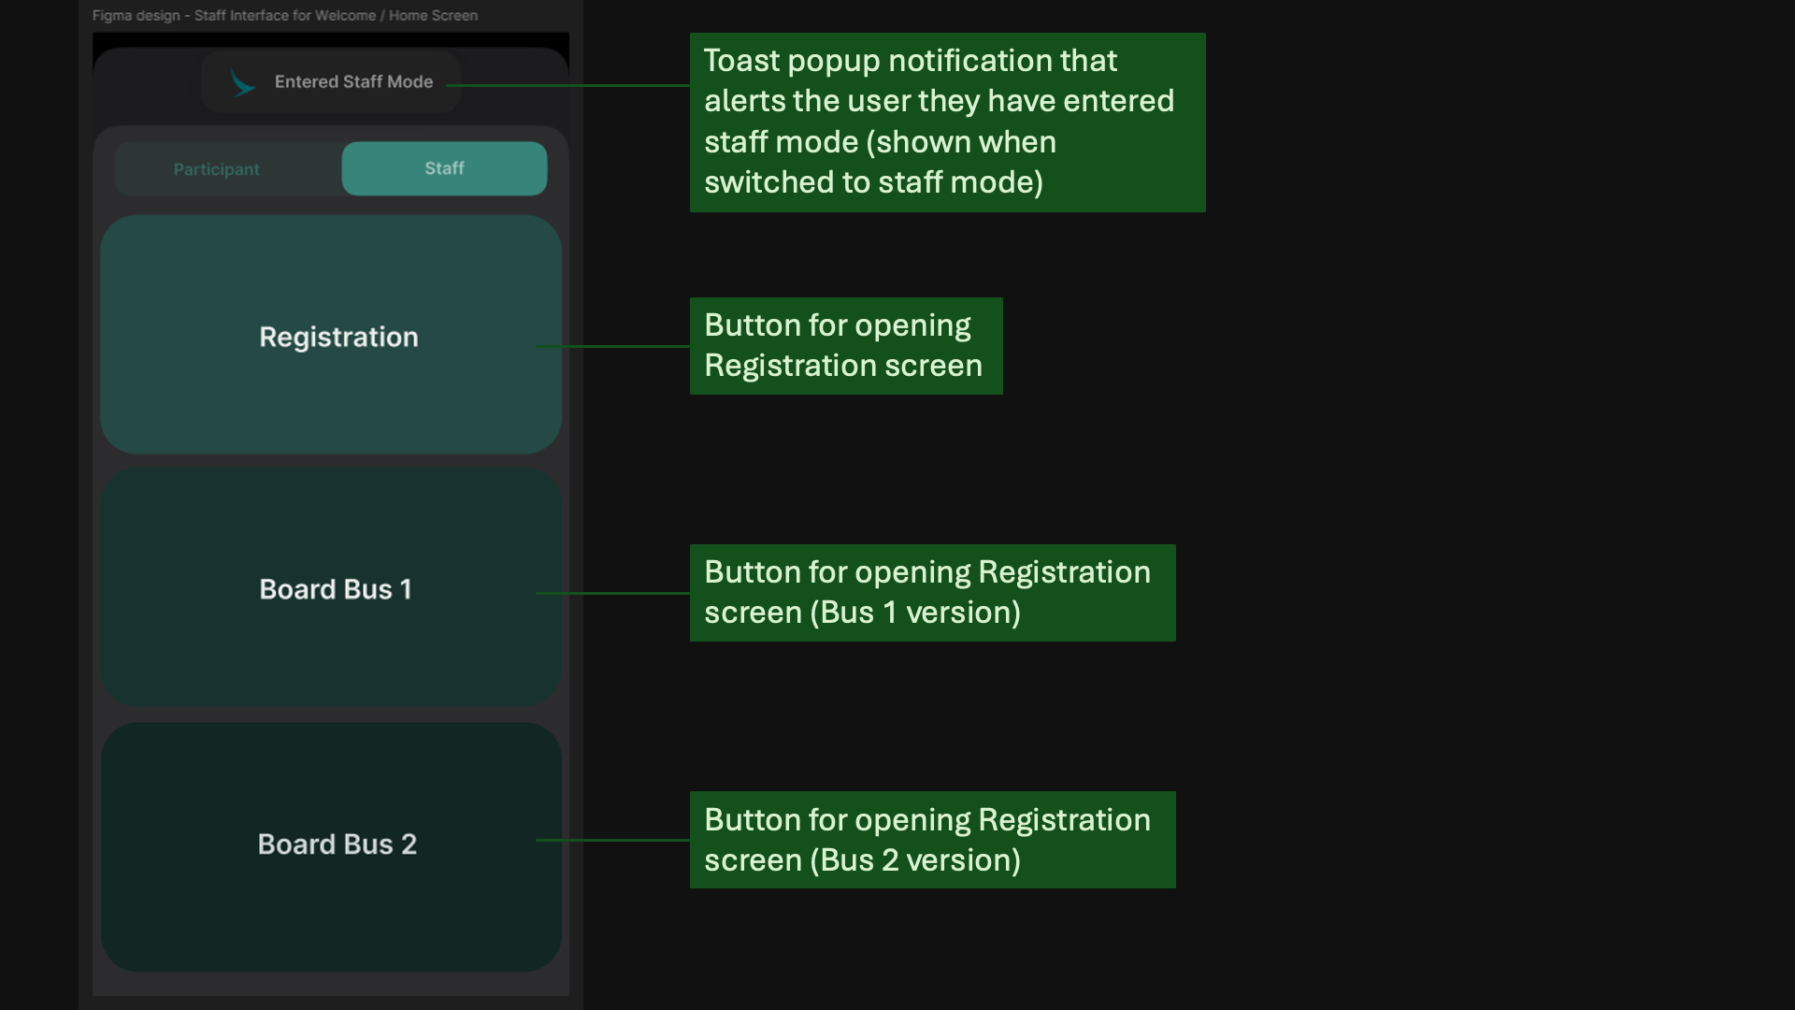The image size is (1795, 1010).
Task: Click the connector line to the Registration annotation
Action: pos(612,346)
